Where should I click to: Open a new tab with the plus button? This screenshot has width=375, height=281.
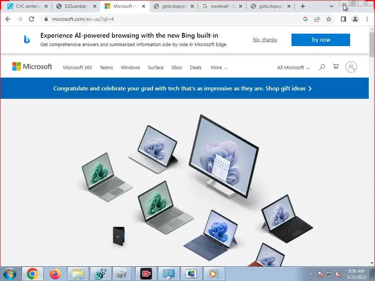303,6
